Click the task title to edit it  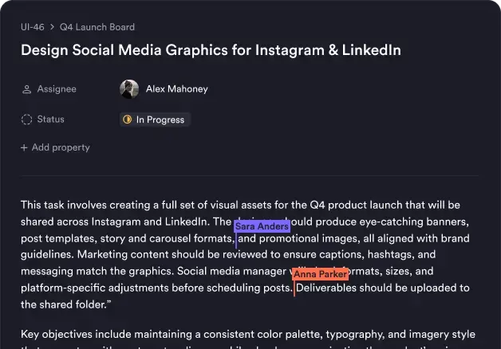(x=211, y=51)
